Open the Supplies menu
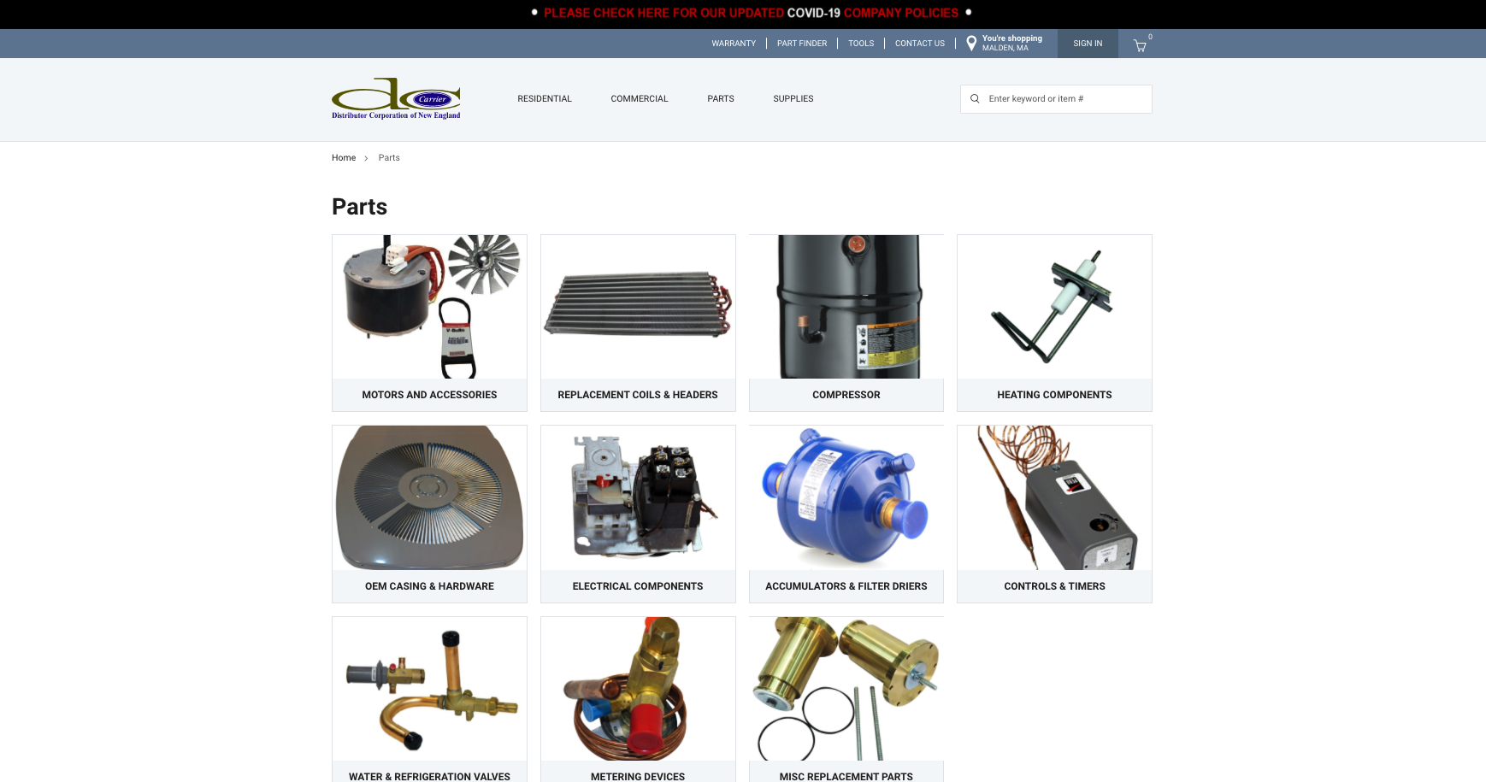 click(793, 99)
